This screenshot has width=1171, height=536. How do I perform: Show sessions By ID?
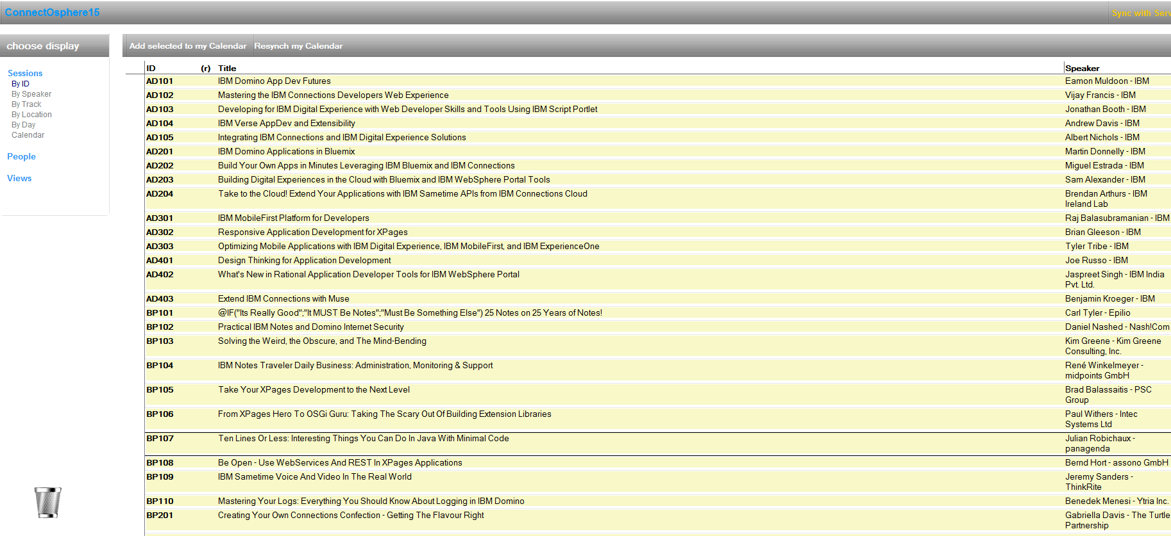[x=21, y=84]
